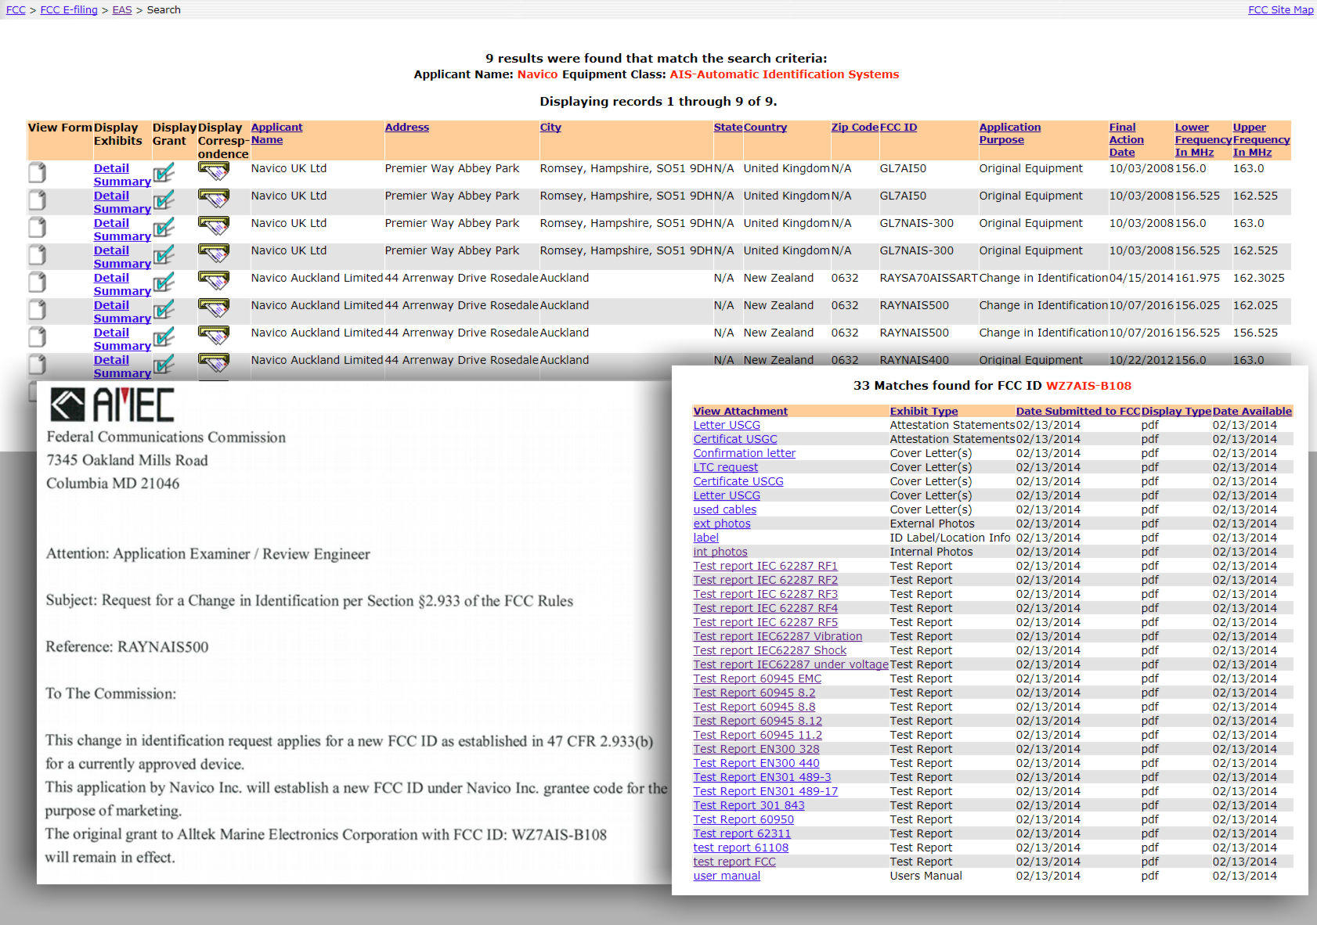This screenshot has width=1317, height=925.
Task: Open the FCC Site Map link
Action: 1280,10
